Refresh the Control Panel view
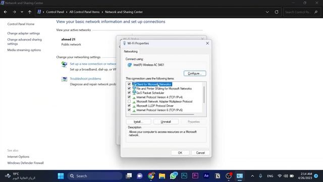Viewport: 323px width, 182px height. coord(277,12)
